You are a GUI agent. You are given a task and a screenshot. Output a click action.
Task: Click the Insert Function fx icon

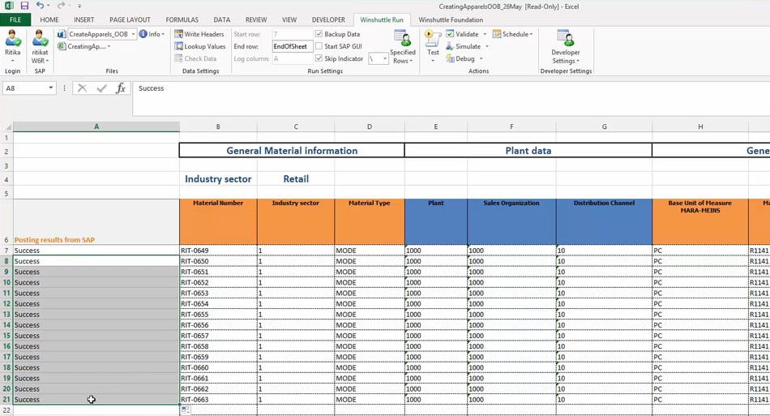pos(120,88)
